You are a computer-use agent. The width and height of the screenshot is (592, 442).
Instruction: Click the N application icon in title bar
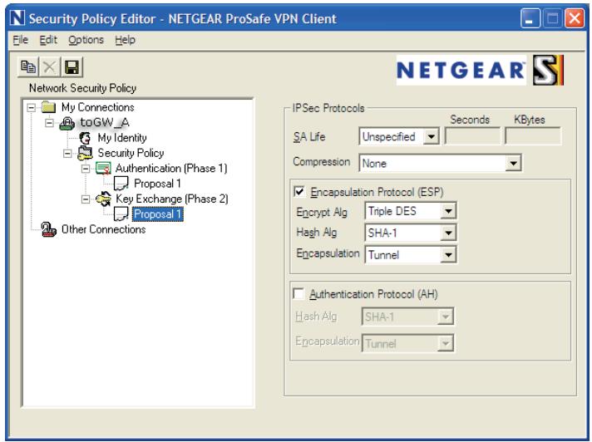[17, 18]
